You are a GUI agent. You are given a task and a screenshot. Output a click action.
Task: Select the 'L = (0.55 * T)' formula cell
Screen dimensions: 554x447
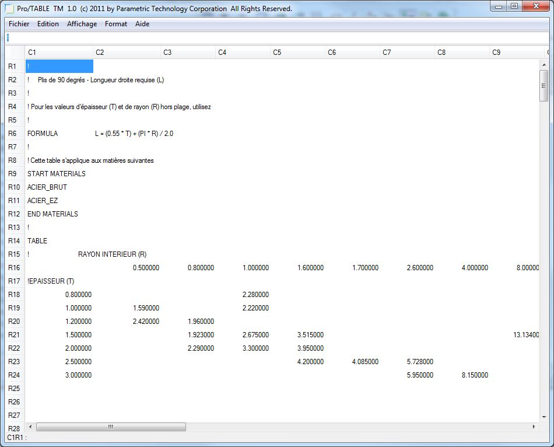click(134, 134)
